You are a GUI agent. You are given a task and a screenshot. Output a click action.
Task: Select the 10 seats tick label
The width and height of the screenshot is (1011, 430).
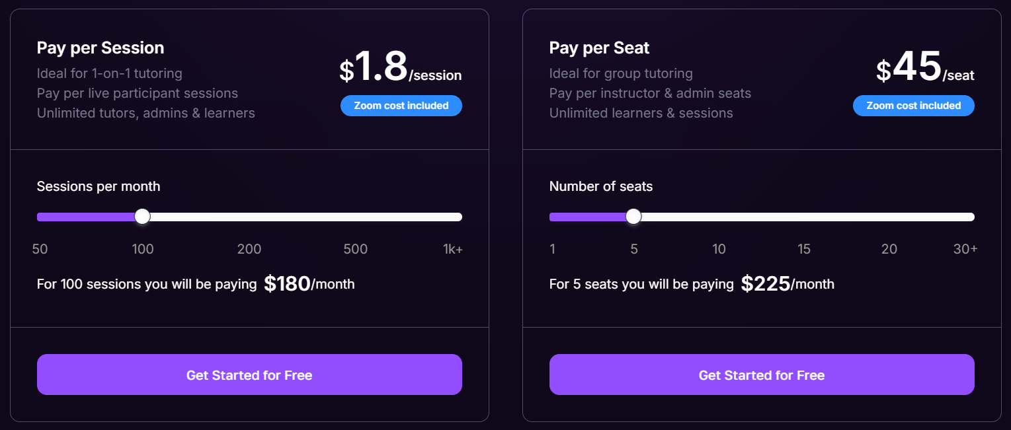pyautogui.click(x=719, y=249)
